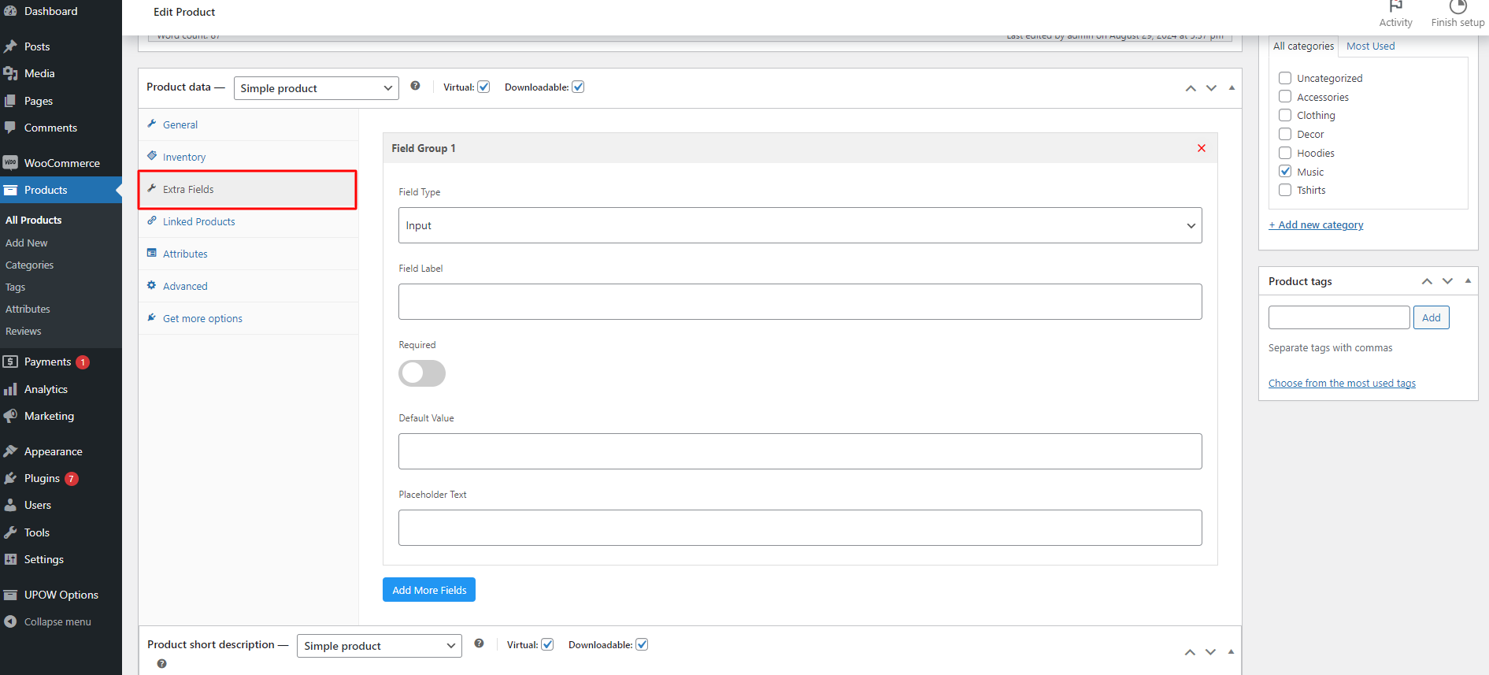This screenshot has height=675, width=1489.
Task: Open the Extra Fields tab
Action: point(248,189)
